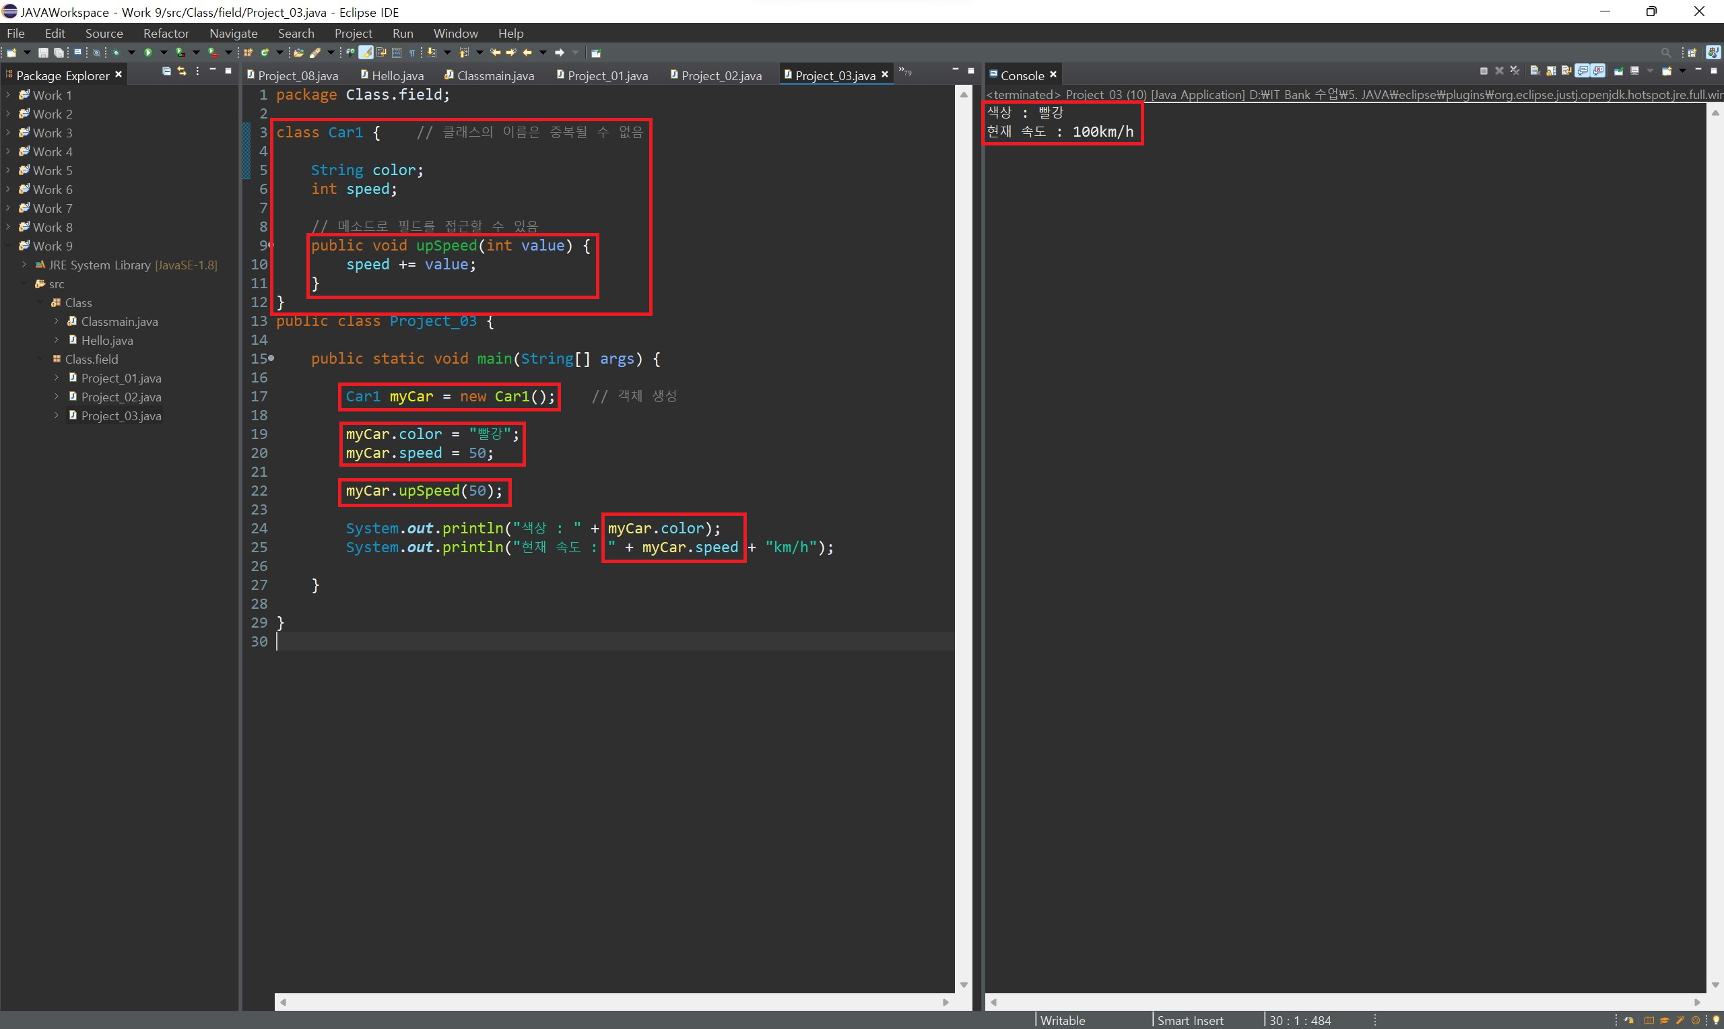This screenshot has height=1029, width=1724.
Task: Toggle Link with Editor in Package Explorer
Action: pyautogui.click(x=182, y=71)
